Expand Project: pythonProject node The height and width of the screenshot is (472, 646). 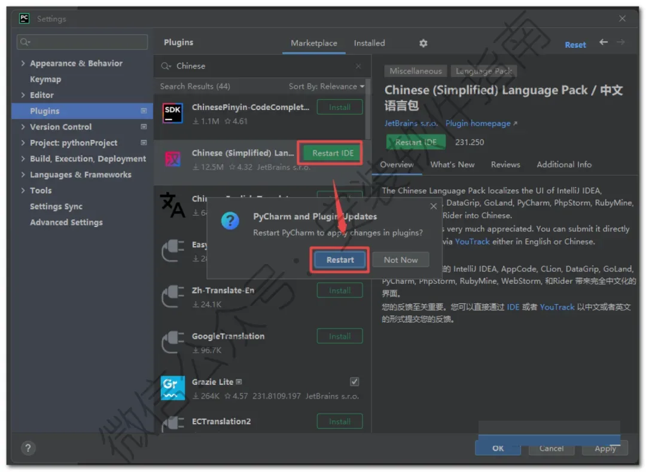[x=23, y=142]
